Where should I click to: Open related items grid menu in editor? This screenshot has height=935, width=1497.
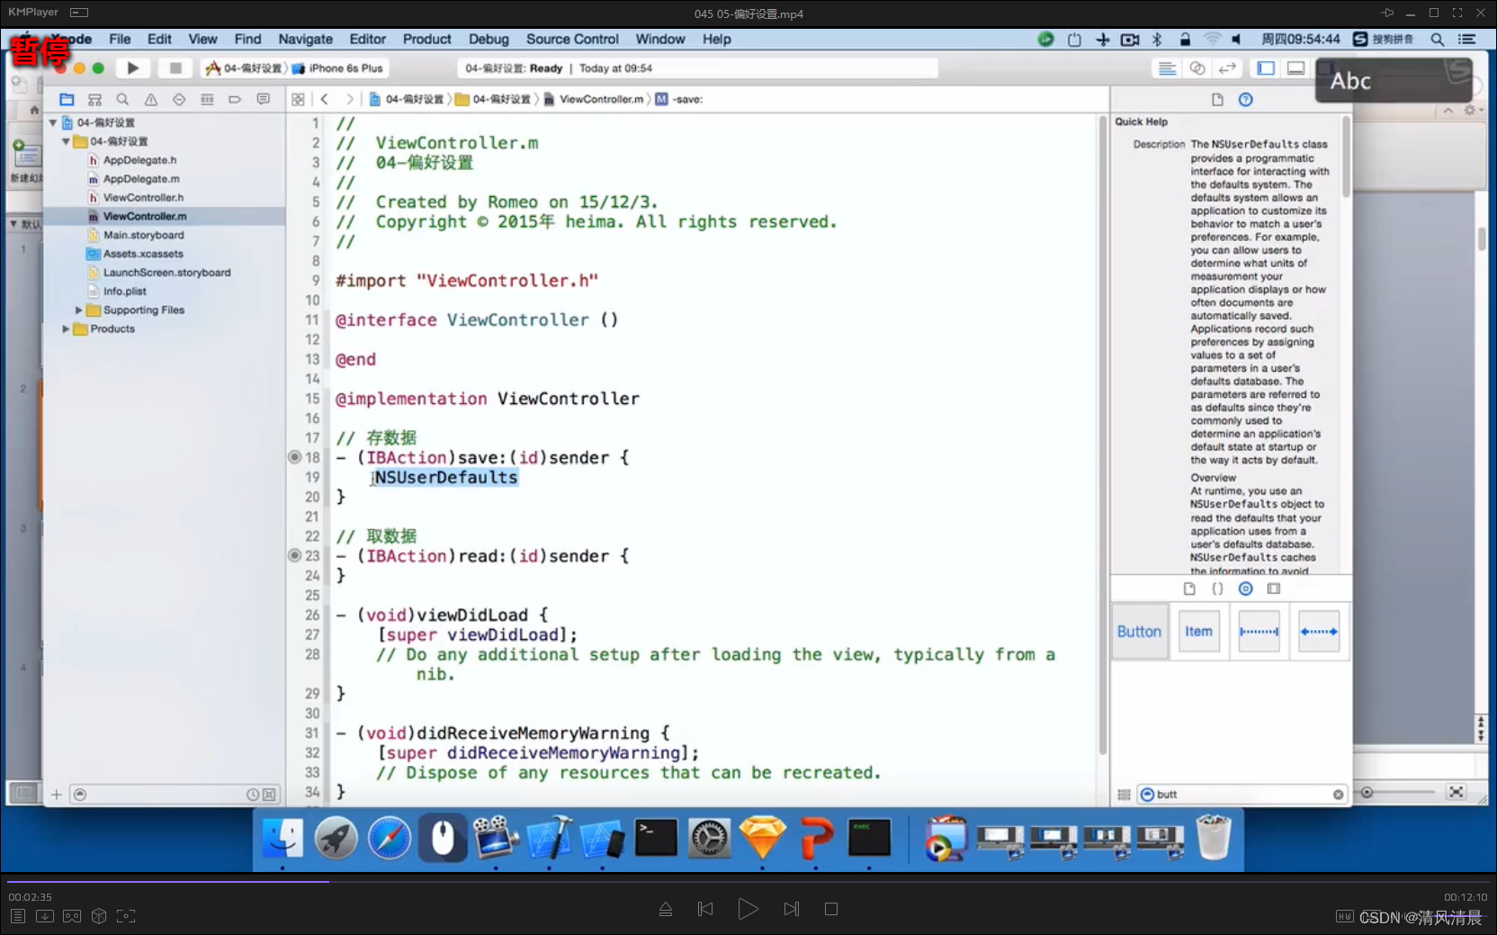coord(298,99)
